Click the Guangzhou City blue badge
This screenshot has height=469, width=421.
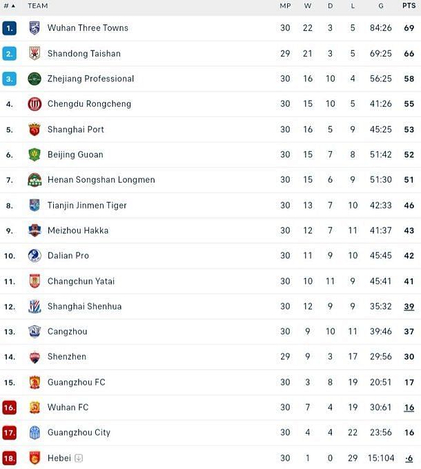point(35,432)
